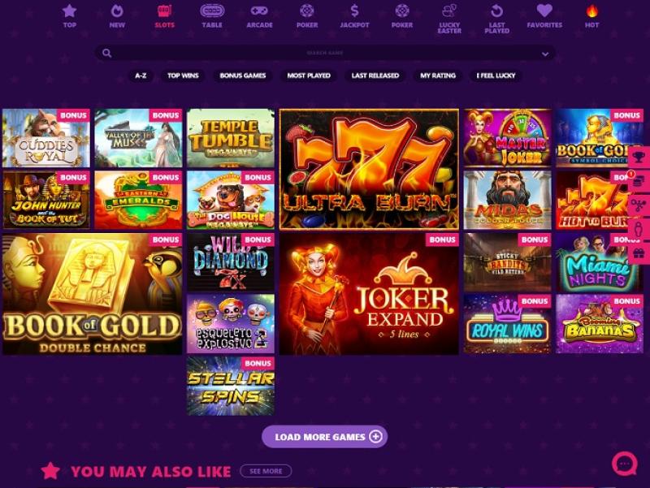The height and width of the screenshot is (488, 650).
Task: Click the I Feel Lucky button
Action: click(496, 76)
